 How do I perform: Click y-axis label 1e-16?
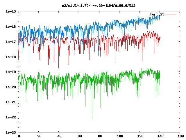tap(11, 27)
